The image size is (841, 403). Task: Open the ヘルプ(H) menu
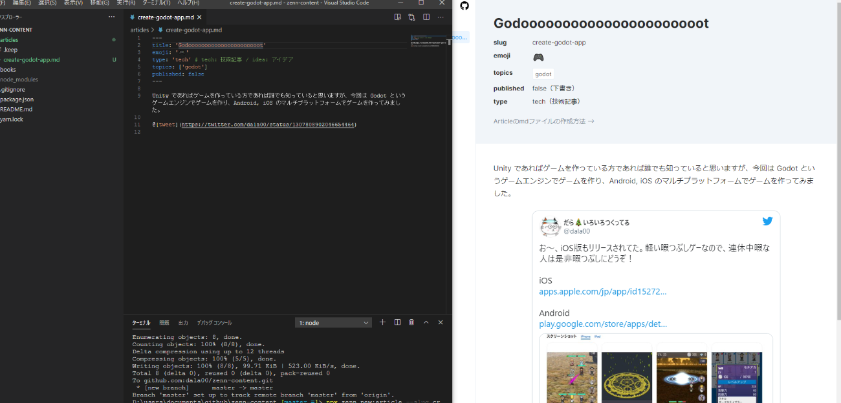click(188, 3)
